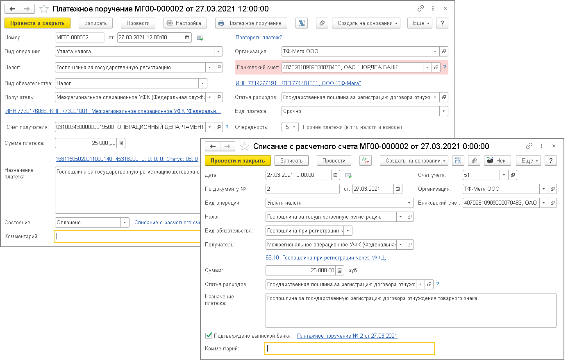Open the ИНН 7730176088 Межрегиональное операционное УФК link
The width and height of the screenshot is (568, 361).
pyautogui.click(x=113, y=111)
